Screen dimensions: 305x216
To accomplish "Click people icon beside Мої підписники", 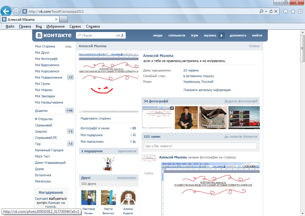I will 134,142.
